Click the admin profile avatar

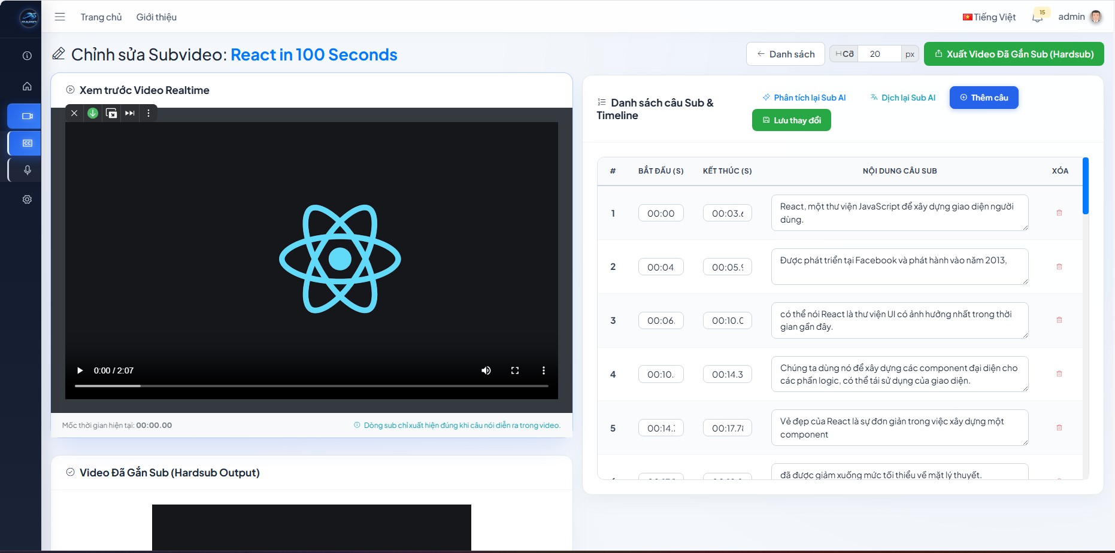click(1096, 17)
